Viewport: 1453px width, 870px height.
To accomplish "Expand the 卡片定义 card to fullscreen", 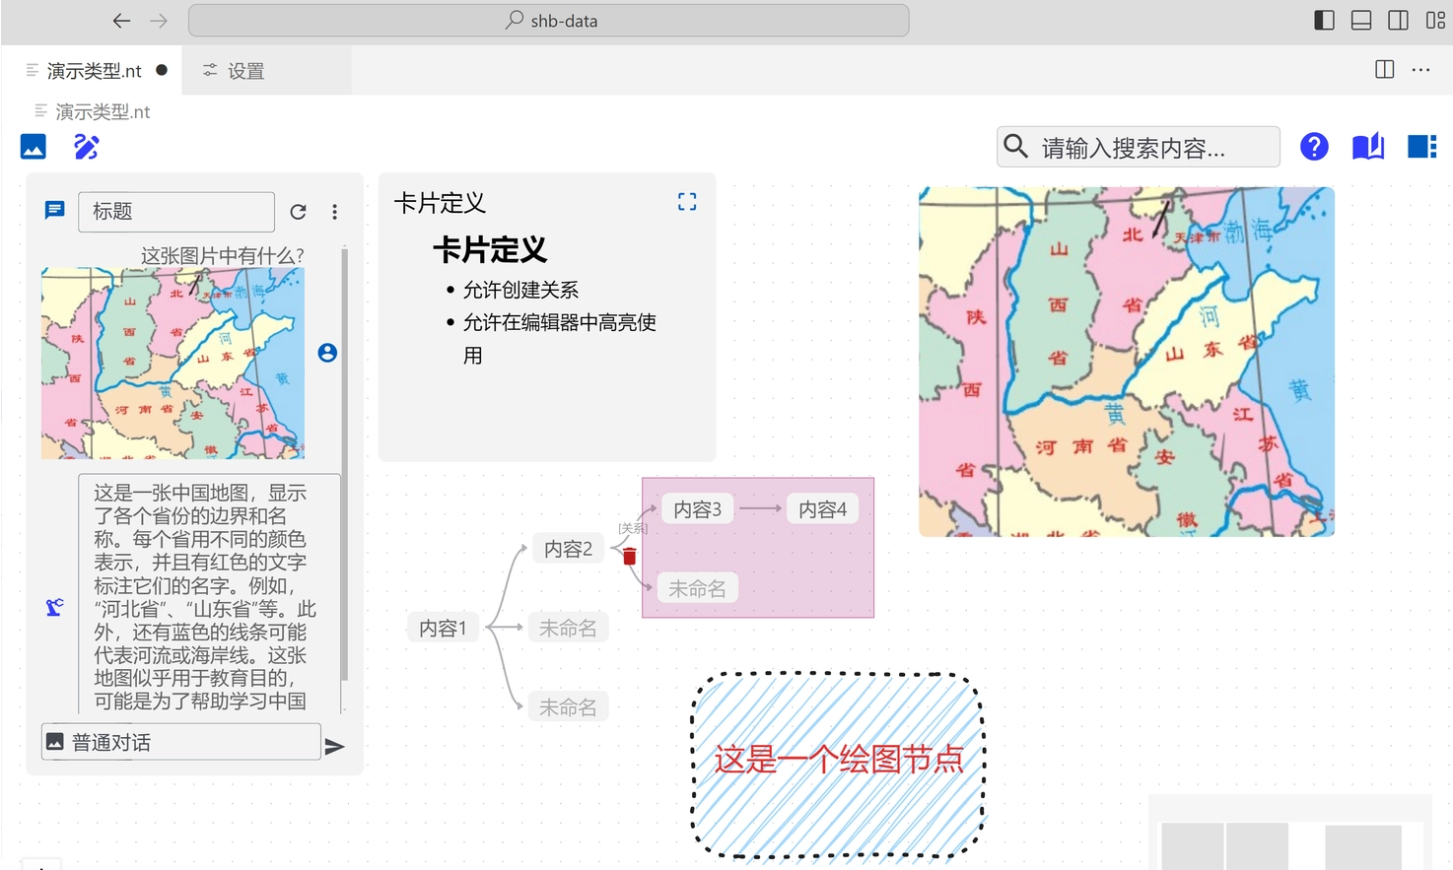I will (687, 202).
